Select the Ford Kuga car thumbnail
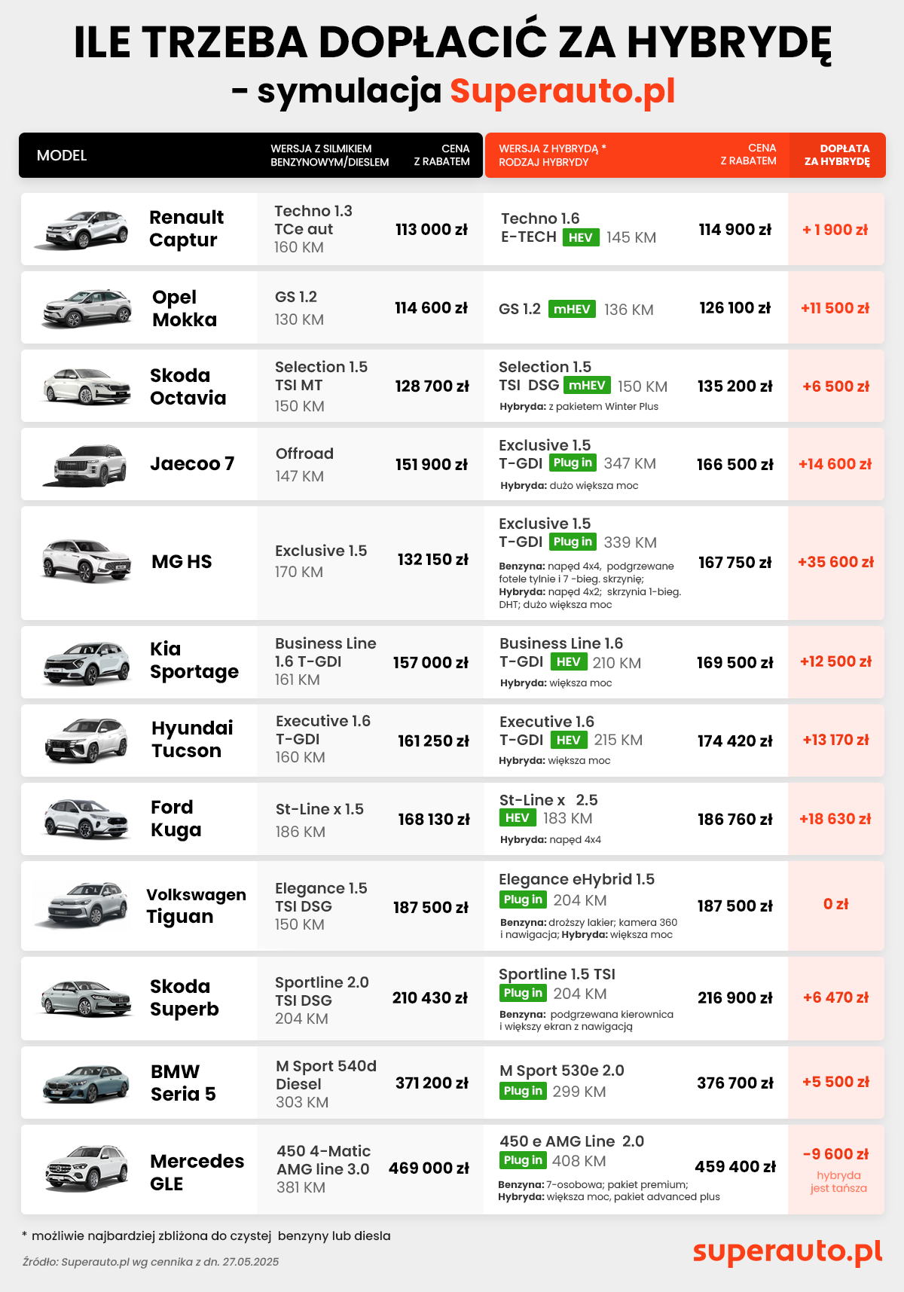 (87, 819)
